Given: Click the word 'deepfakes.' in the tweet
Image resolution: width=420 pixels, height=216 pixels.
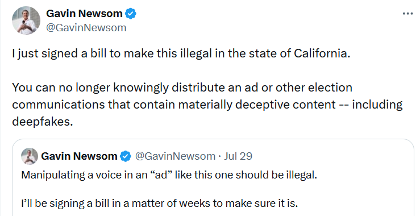Looking at the screenshot, I should click(x=42, y=122).
